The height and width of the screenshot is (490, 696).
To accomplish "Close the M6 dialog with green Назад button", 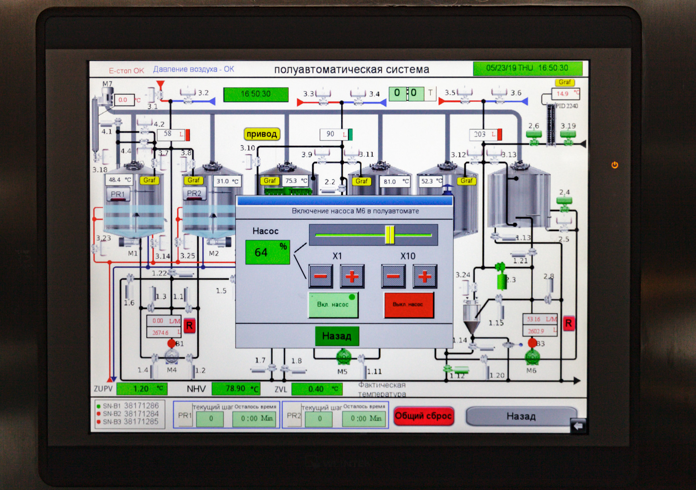I will (337, 336).
